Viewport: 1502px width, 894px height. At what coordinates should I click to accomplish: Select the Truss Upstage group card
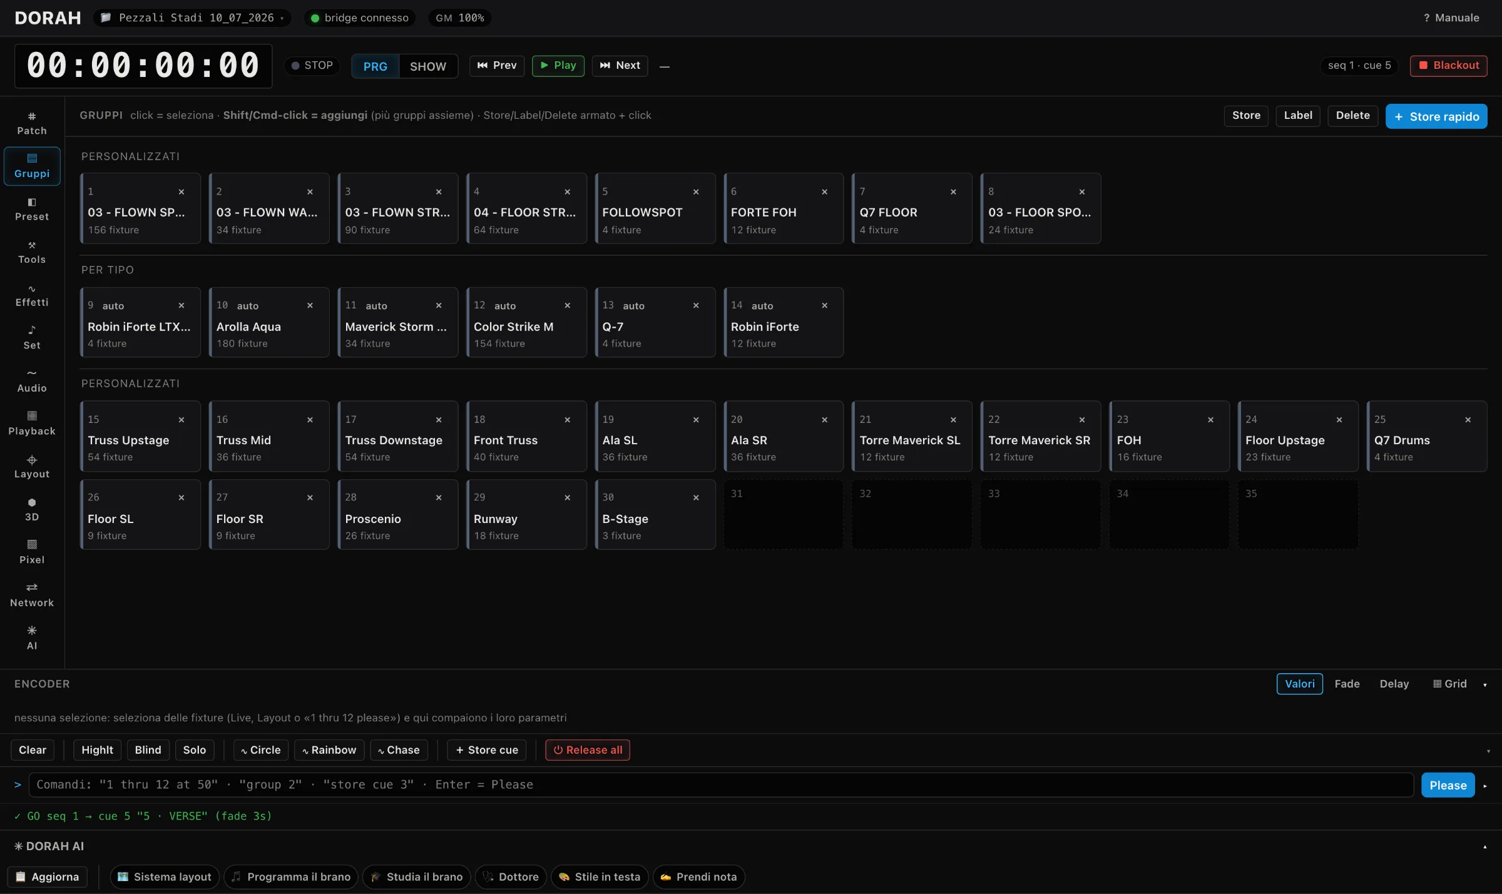(140, 436)
